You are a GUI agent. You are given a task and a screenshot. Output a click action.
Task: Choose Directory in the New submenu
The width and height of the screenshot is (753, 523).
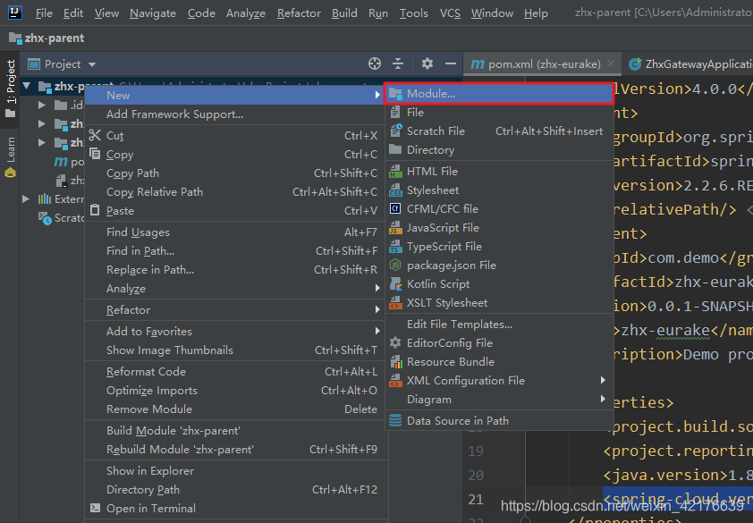(x=499, y=150)
